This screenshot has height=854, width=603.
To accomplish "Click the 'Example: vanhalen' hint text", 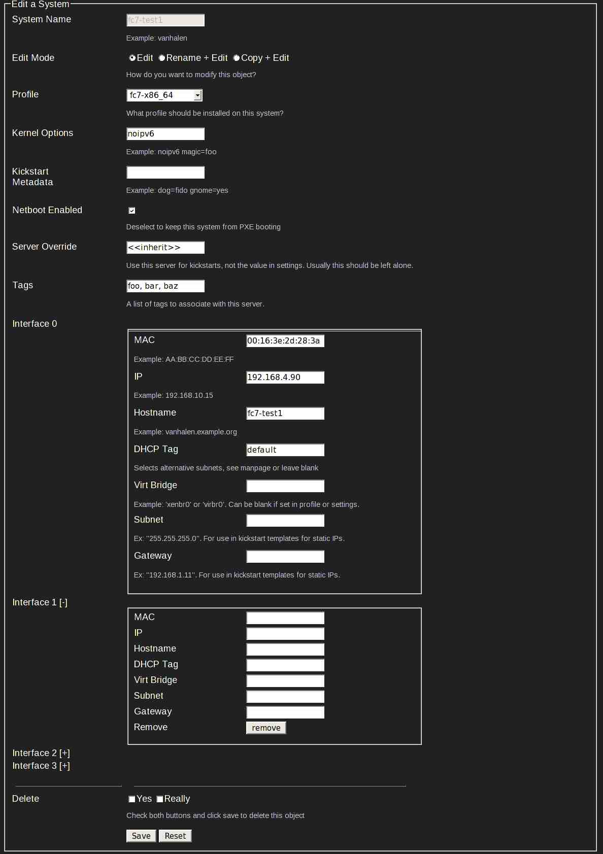I will 157,38.
